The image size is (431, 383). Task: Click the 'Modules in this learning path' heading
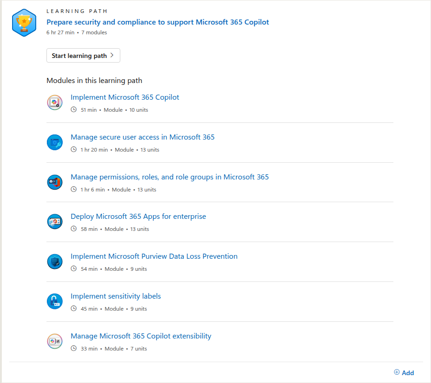point(94,80)
